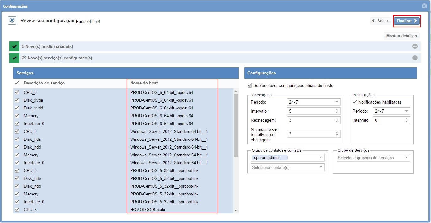Click the services list scrollbar thumb
The image size is (431, 223).
tap(236, 125)
